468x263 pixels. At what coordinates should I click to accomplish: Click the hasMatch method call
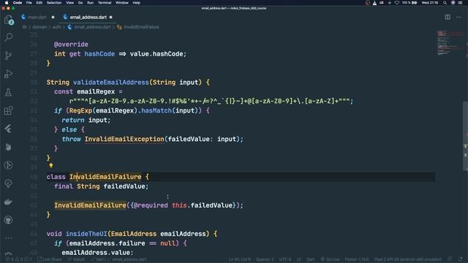coord(156,110)
